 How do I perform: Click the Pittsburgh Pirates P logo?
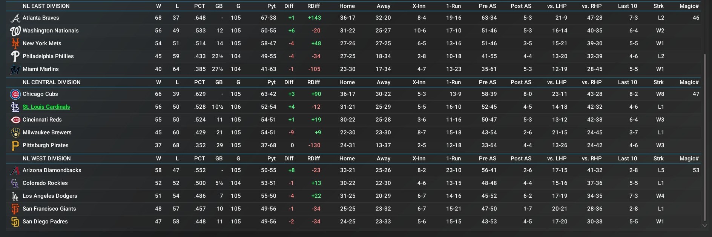(x=15, y=145)
